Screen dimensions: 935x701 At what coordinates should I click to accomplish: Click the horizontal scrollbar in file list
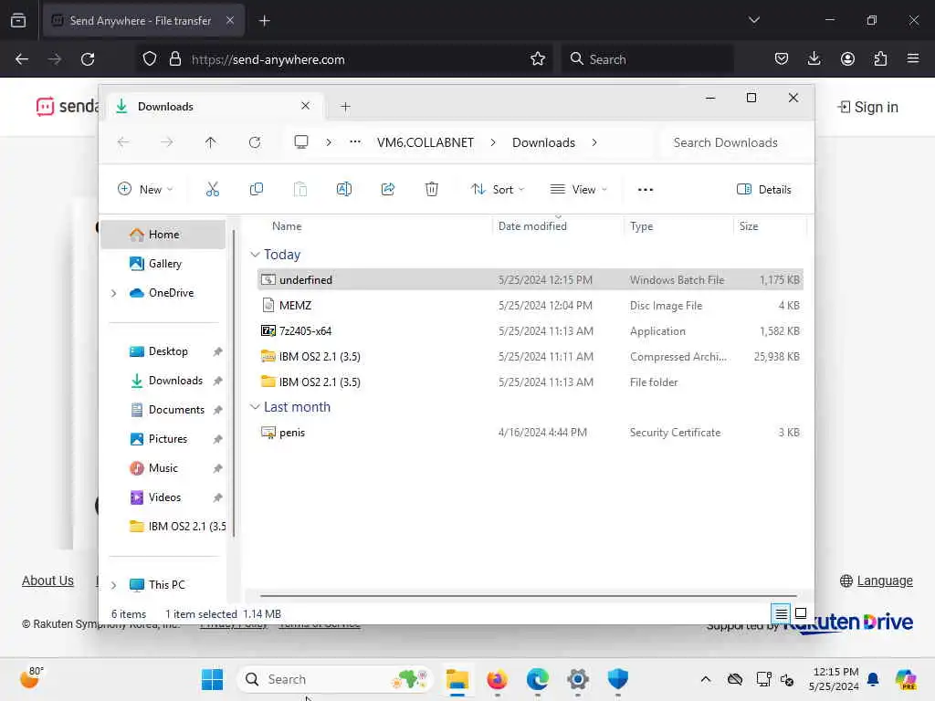529,595
